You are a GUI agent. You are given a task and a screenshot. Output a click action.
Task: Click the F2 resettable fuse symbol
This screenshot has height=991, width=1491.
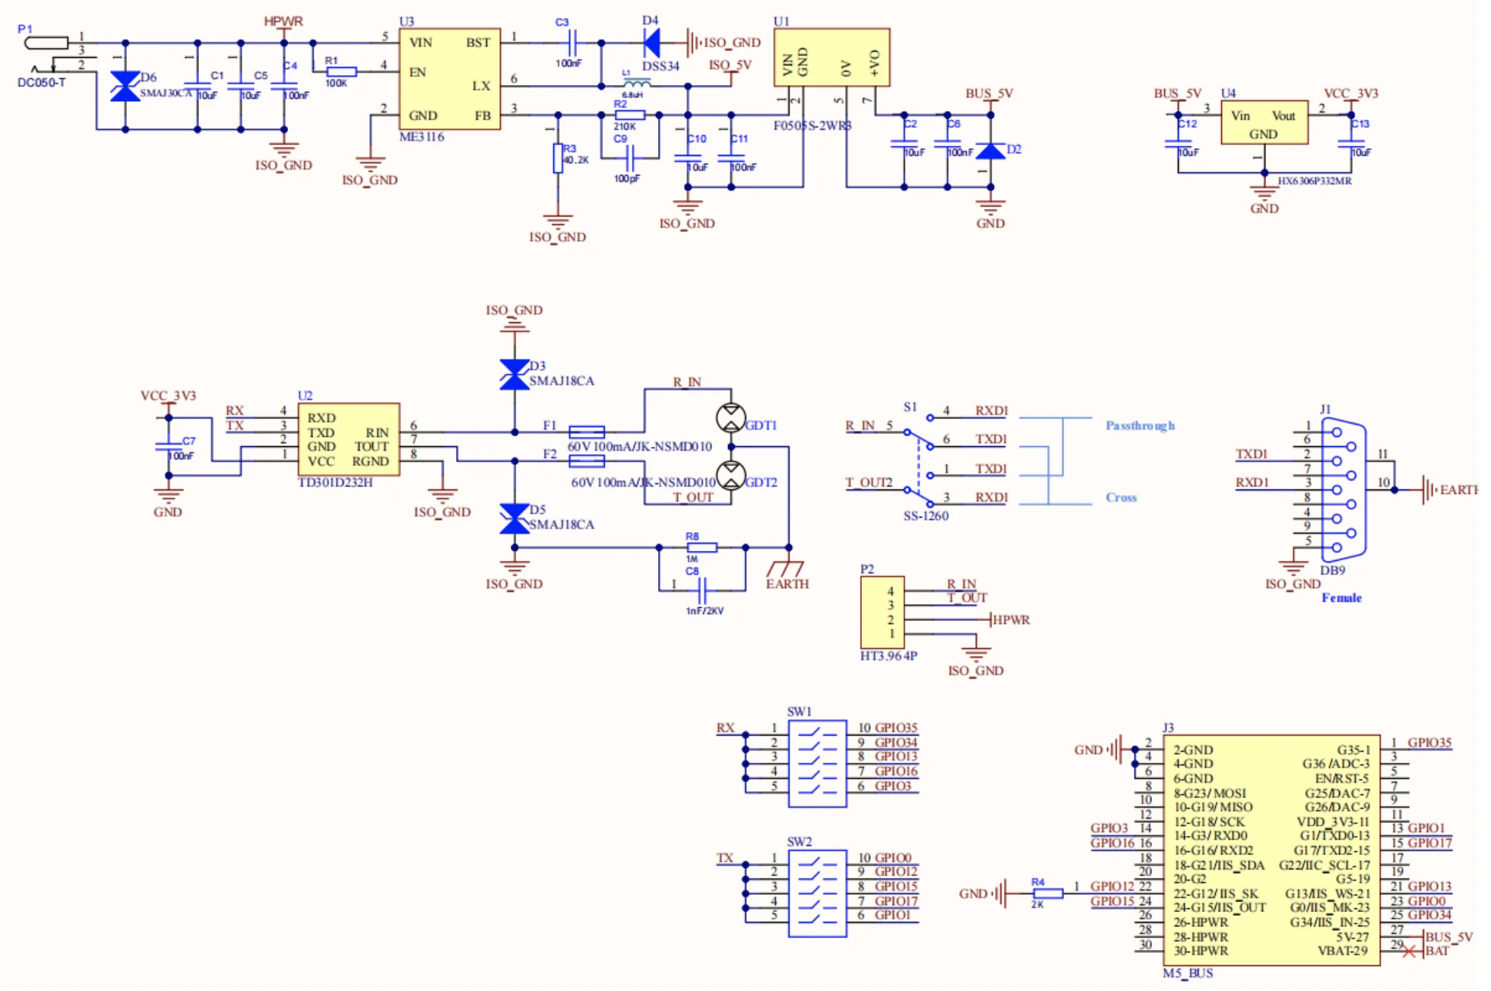tap(587, 461)
